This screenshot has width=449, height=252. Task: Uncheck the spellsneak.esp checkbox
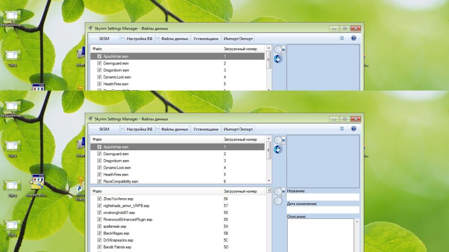[99, 226]
